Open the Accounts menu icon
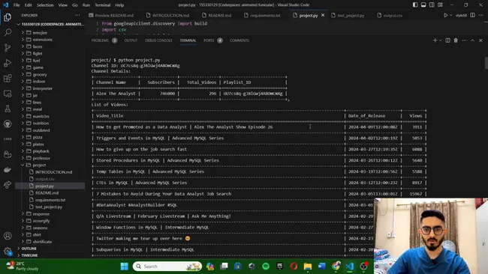The height and width of the screenshot is (274, 488). tap(8, 236)
